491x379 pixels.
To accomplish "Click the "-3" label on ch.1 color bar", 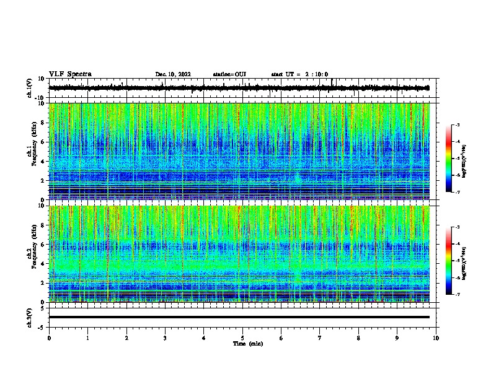I will [458, 124].
